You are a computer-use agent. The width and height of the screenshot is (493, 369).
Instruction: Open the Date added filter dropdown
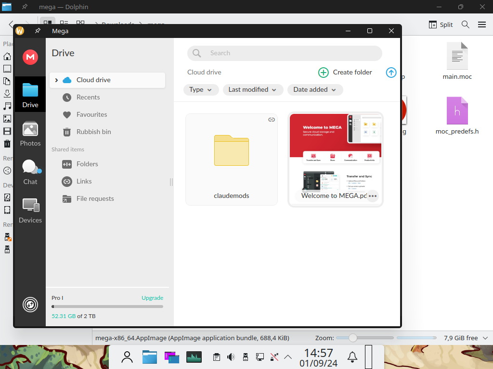pos(315,90)
